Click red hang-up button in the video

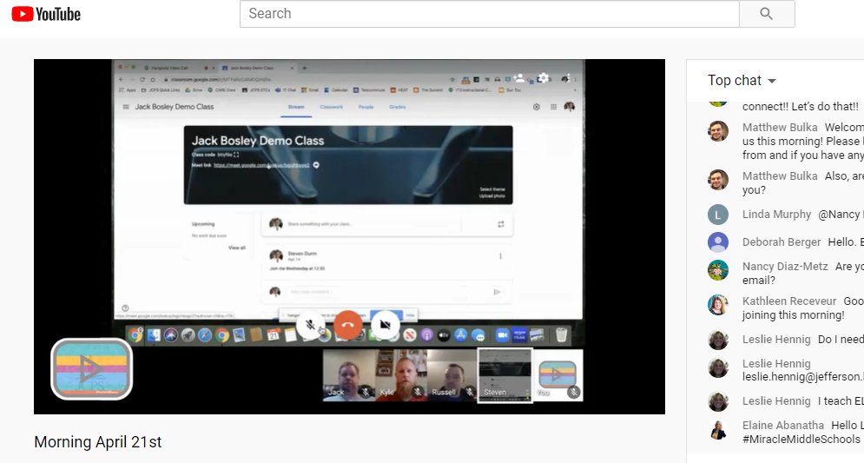pos(347,325)
